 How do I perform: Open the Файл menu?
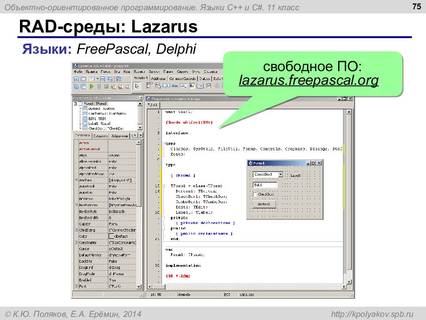[78, 72]
